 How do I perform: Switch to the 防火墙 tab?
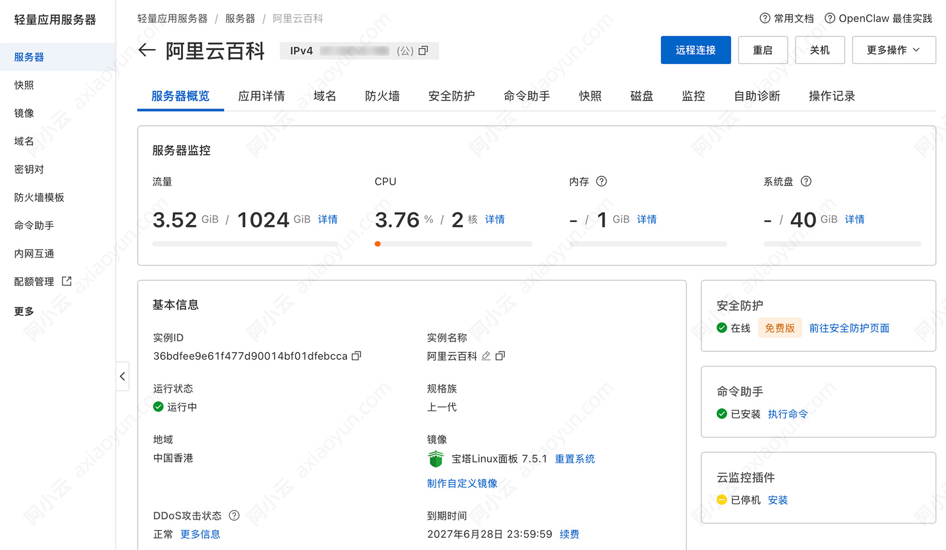coord(382,96)
